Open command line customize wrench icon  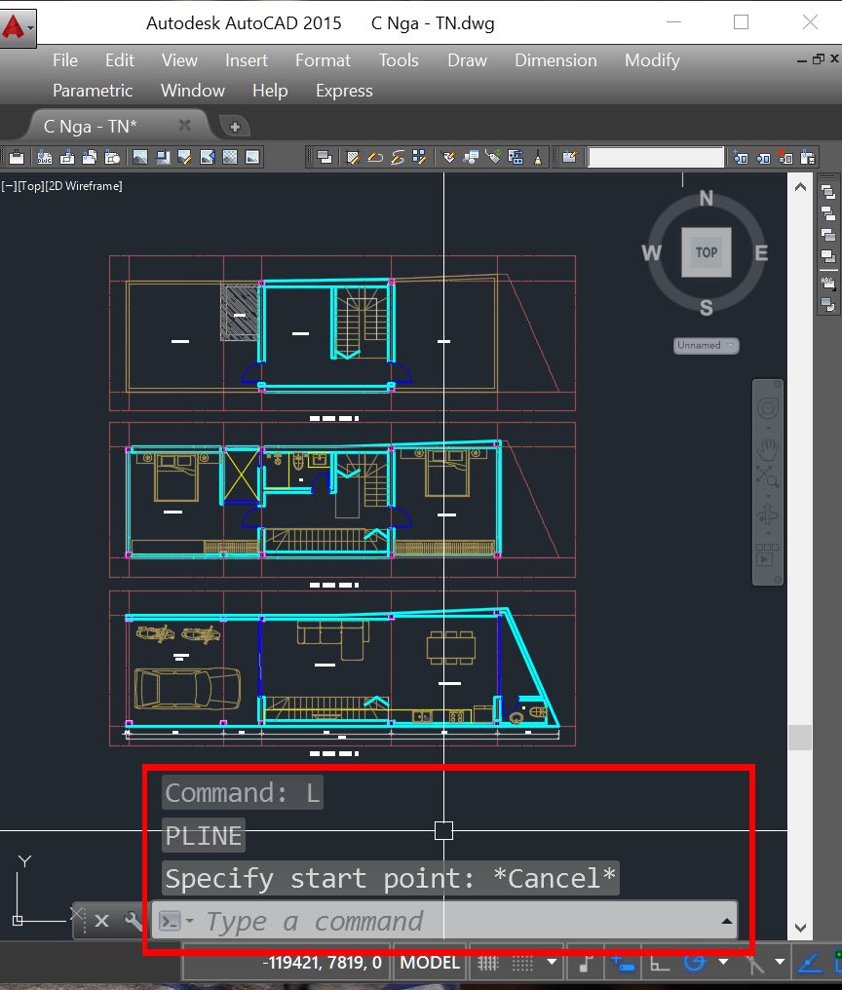(x=134, y=921)
